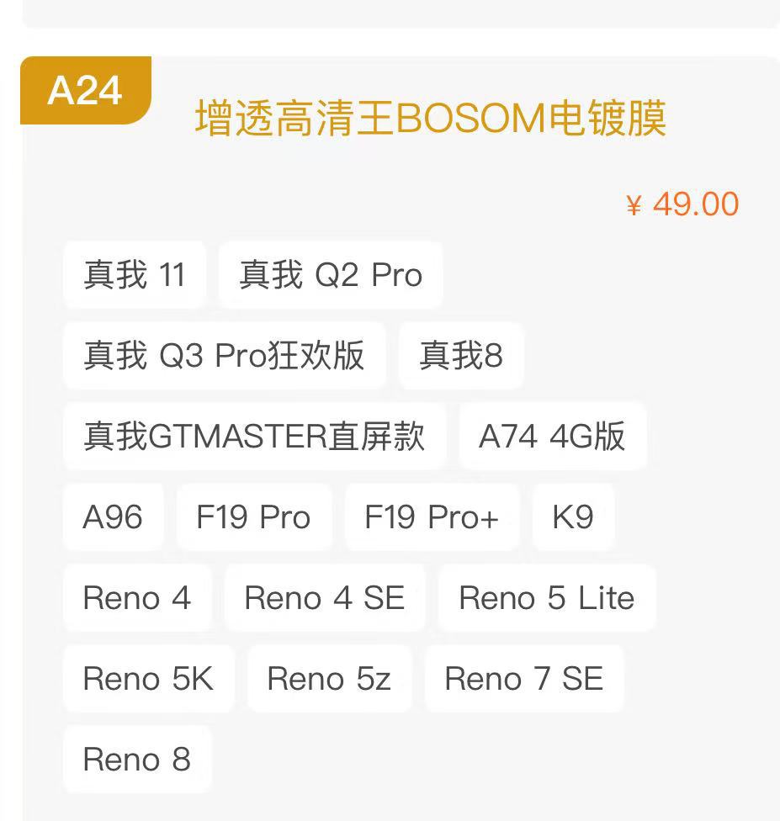Select the Reno 4 tag
The image size is (780, 821).
pos(137,598)
